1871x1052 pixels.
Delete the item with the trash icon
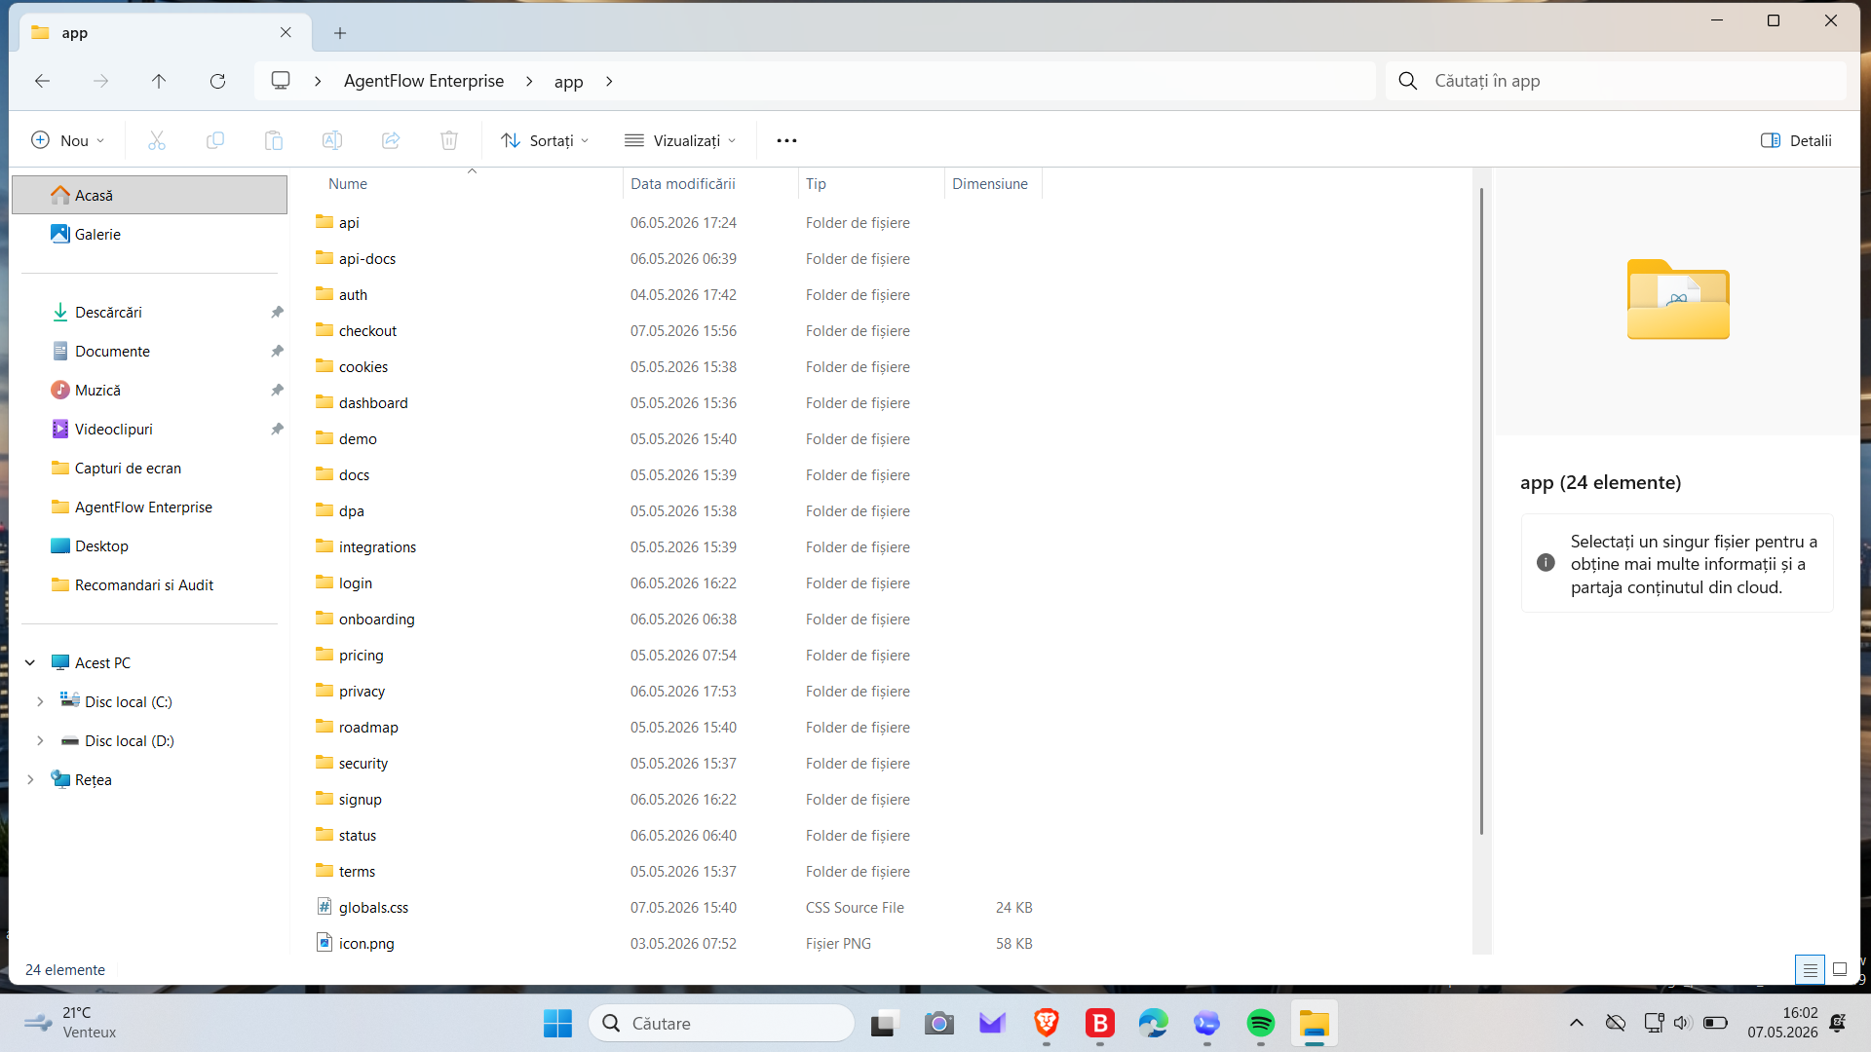point(449,140)
